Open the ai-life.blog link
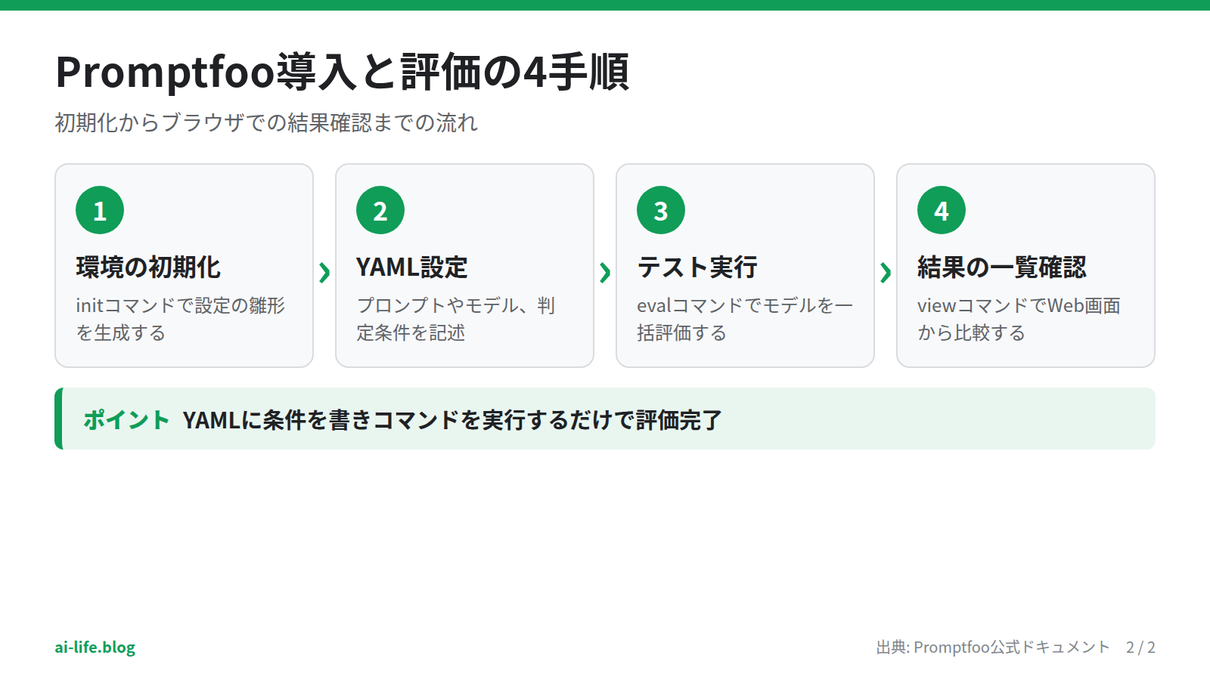Image resolution: width=1210 pixels, height=680 pixels. 95,648
